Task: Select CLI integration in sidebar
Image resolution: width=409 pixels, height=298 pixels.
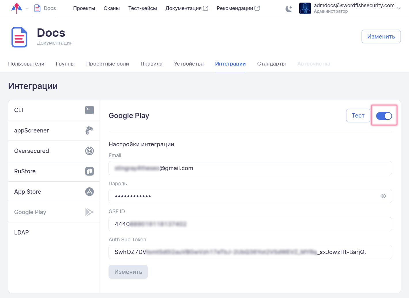Action: pyautogui.click(x=54, y=110)
